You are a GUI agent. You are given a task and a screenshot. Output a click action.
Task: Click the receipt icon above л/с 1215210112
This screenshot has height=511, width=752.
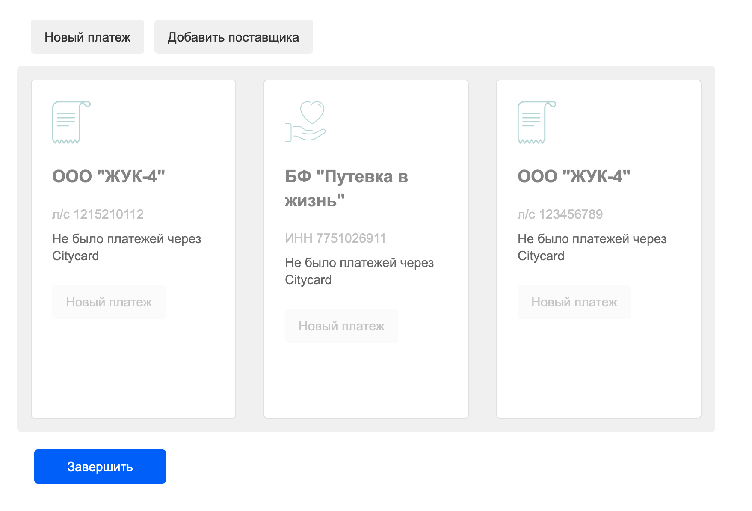tap(71, 122)
